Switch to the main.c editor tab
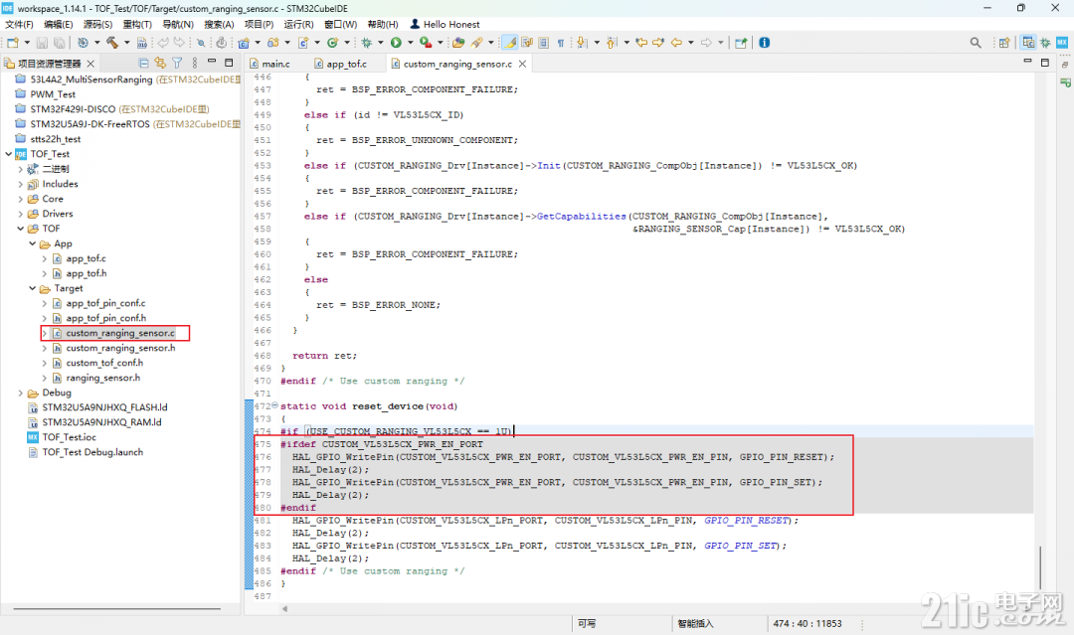The width and height of the screenshot is (1074, 635). [269, 64]
